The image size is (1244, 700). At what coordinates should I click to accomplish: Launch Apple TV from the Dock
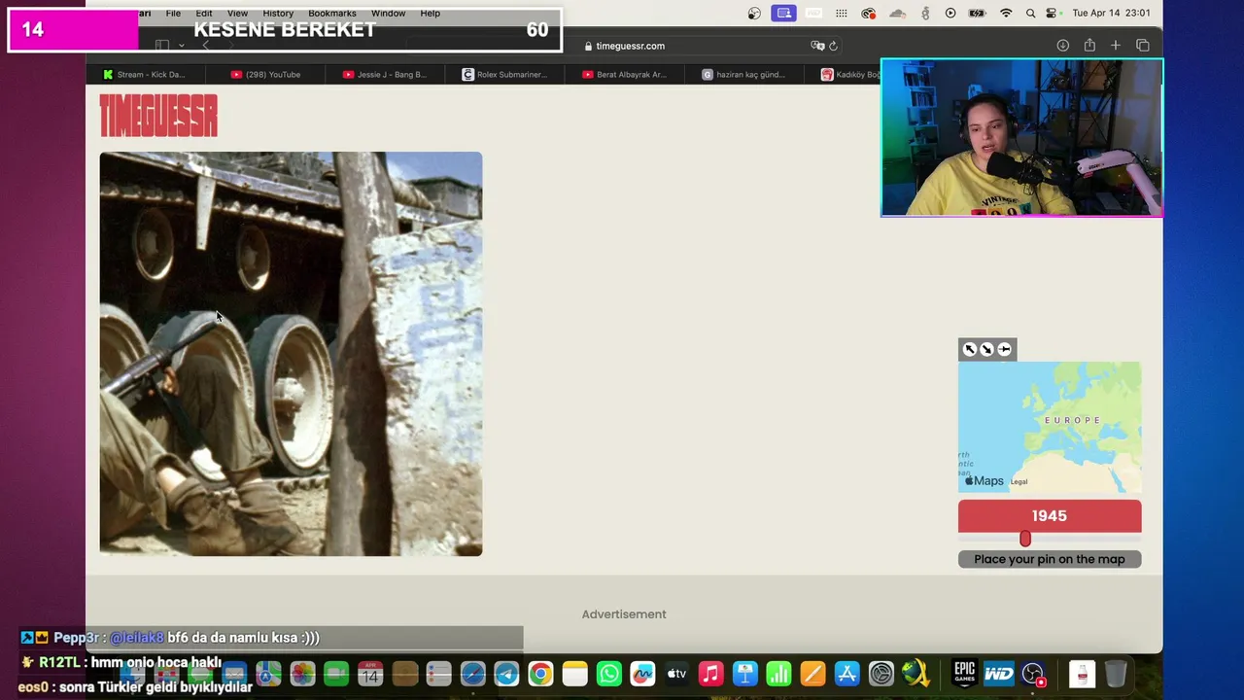(676, 674)
